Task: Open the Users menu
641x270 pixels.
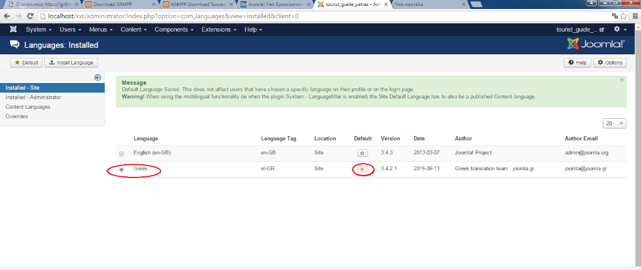Action: [70, 29]
